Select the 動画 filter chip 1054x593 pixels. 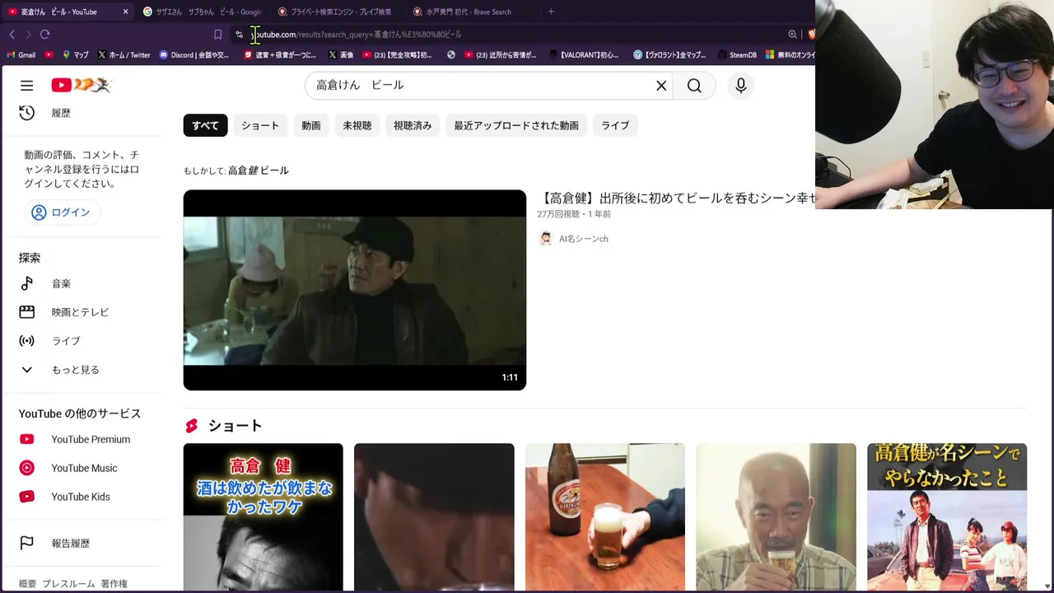[x=311, y=125]
